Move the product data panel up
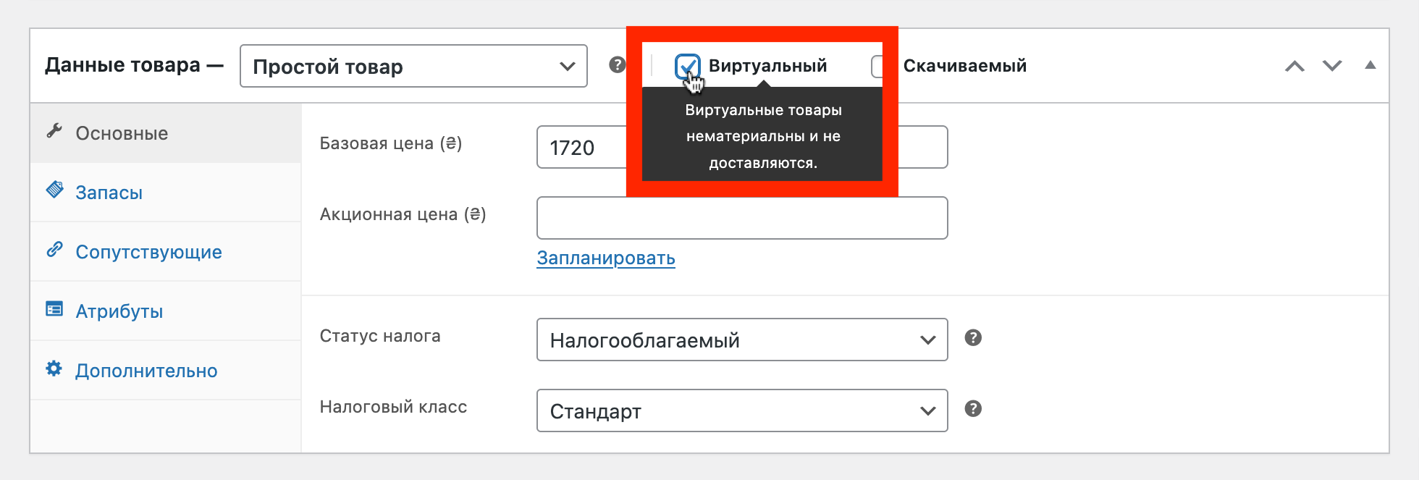The height and width of the screenshot is (480, 1419). click(x=1294, y=66)
